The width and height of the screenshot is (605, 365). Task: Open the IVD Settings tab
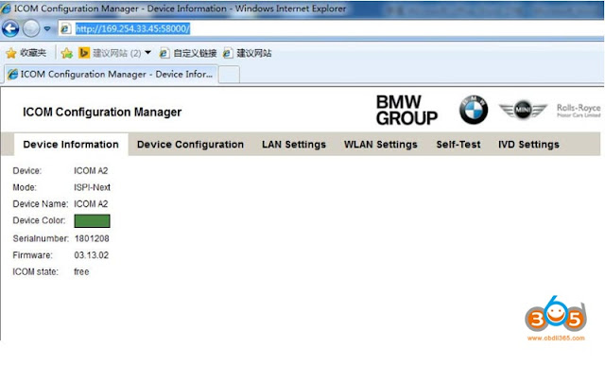[528, 145]
